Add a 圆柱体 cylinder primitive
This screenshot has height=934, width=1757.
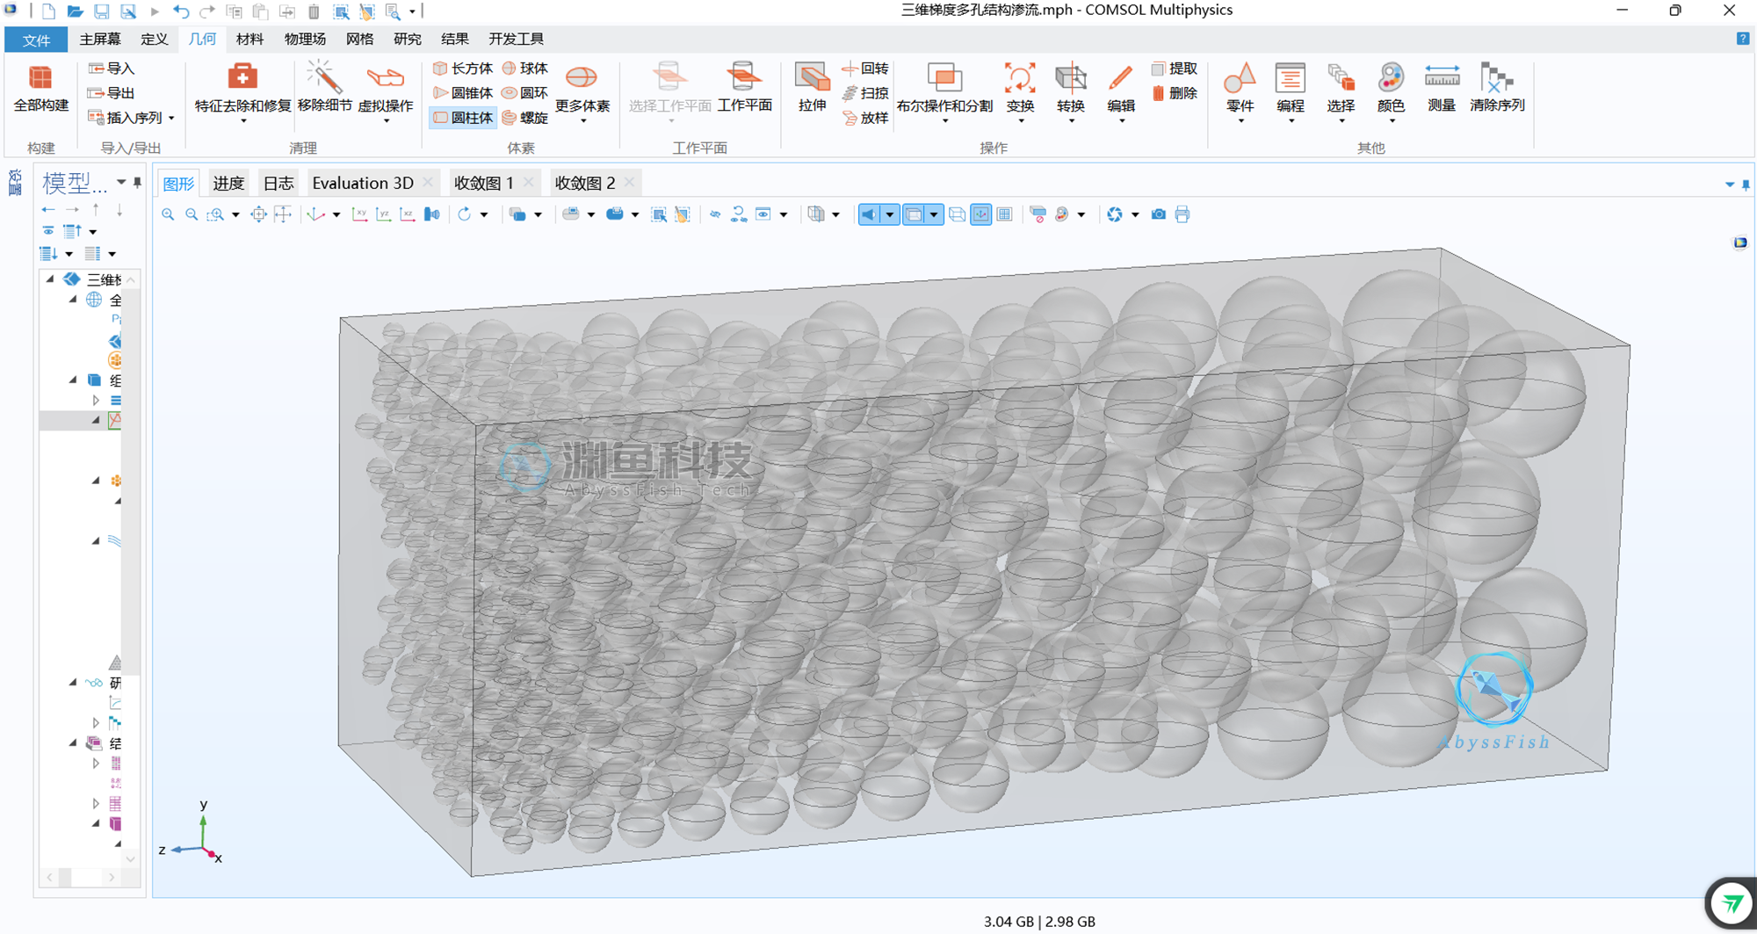coord(463,118)
